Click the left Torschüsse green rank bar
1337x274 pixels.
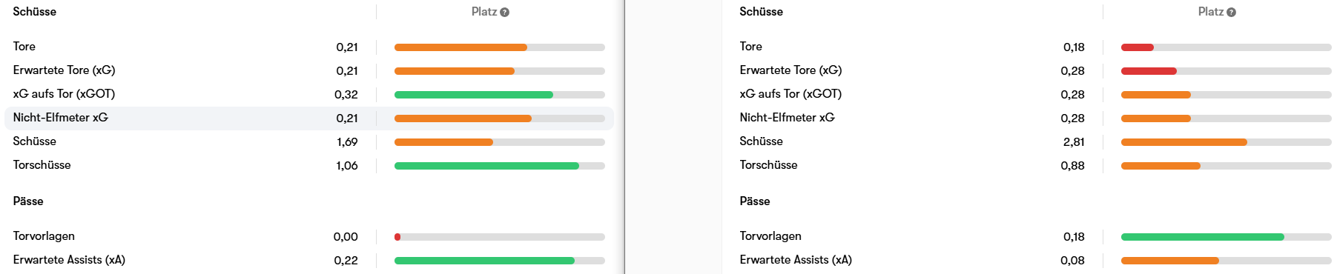coord(486,166)
